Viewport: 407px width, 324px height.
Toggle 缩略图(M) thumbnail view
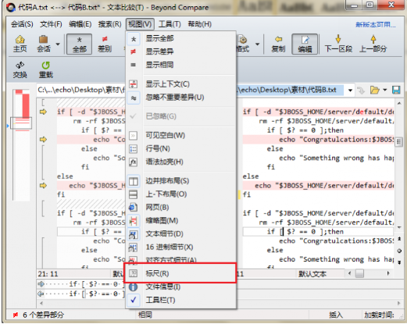pos(180,221)
